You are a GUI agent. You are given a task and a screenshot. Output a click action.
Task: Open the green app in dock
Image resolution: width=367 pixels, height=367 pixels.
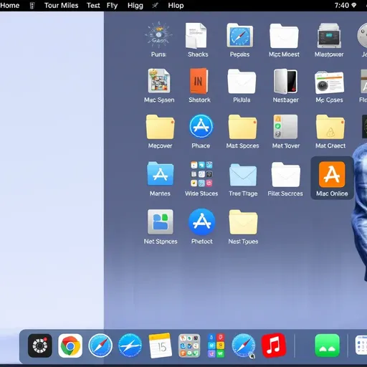click(327, 345)
